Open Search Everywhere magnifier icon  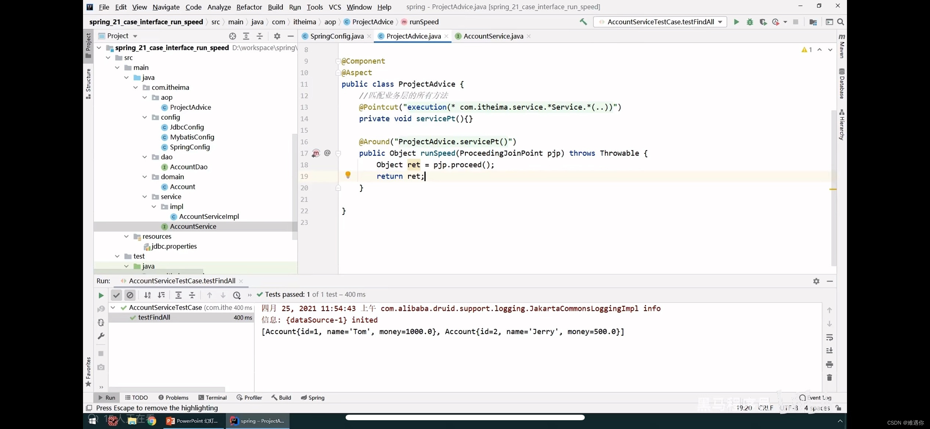click(x=840, y=22)
